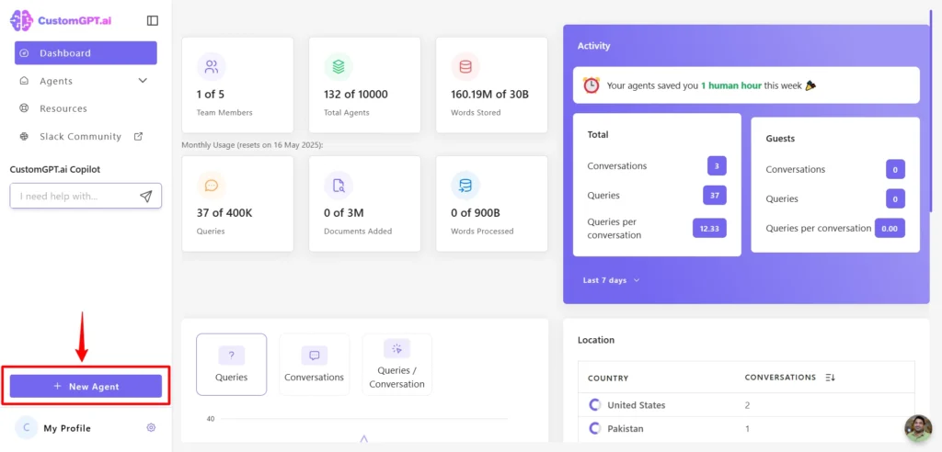Click the CustomGPT.ai brain logo
This screenshot has width=942, height=452.
point(22,20)
